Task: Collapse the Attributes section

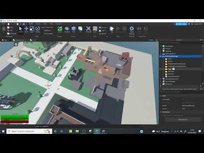Action: pos(161,112)
